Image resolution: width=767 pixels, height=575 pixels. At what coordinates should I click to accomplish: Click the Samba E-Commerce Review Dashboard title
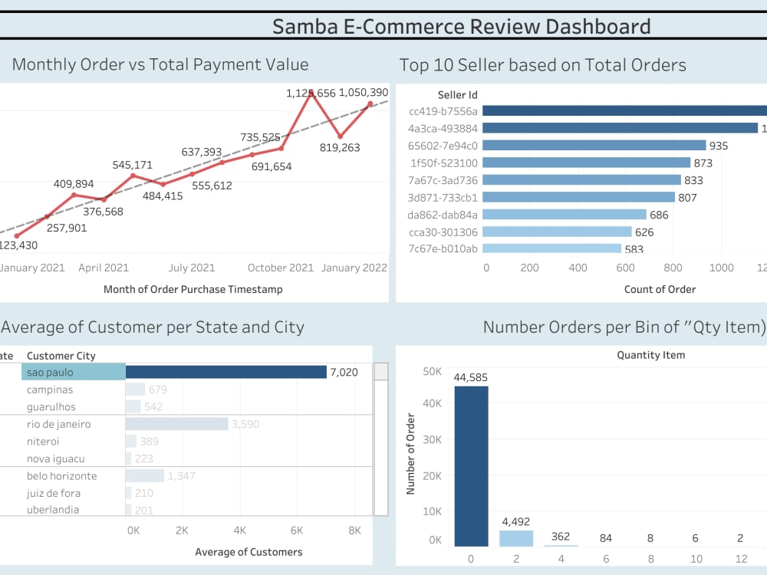[x=461, y=26]
